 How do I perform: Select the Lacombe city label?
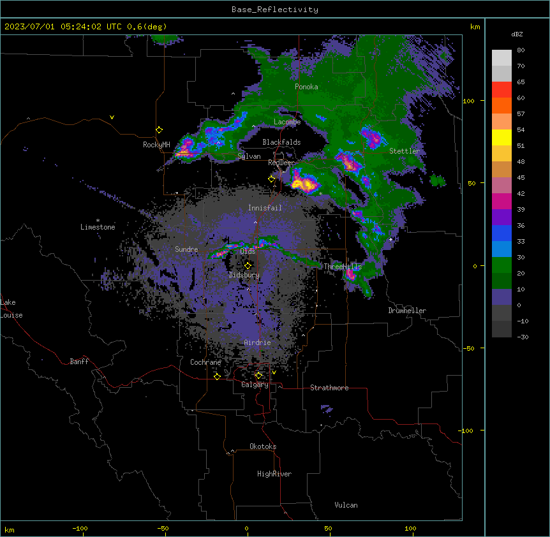coord(287,122)
